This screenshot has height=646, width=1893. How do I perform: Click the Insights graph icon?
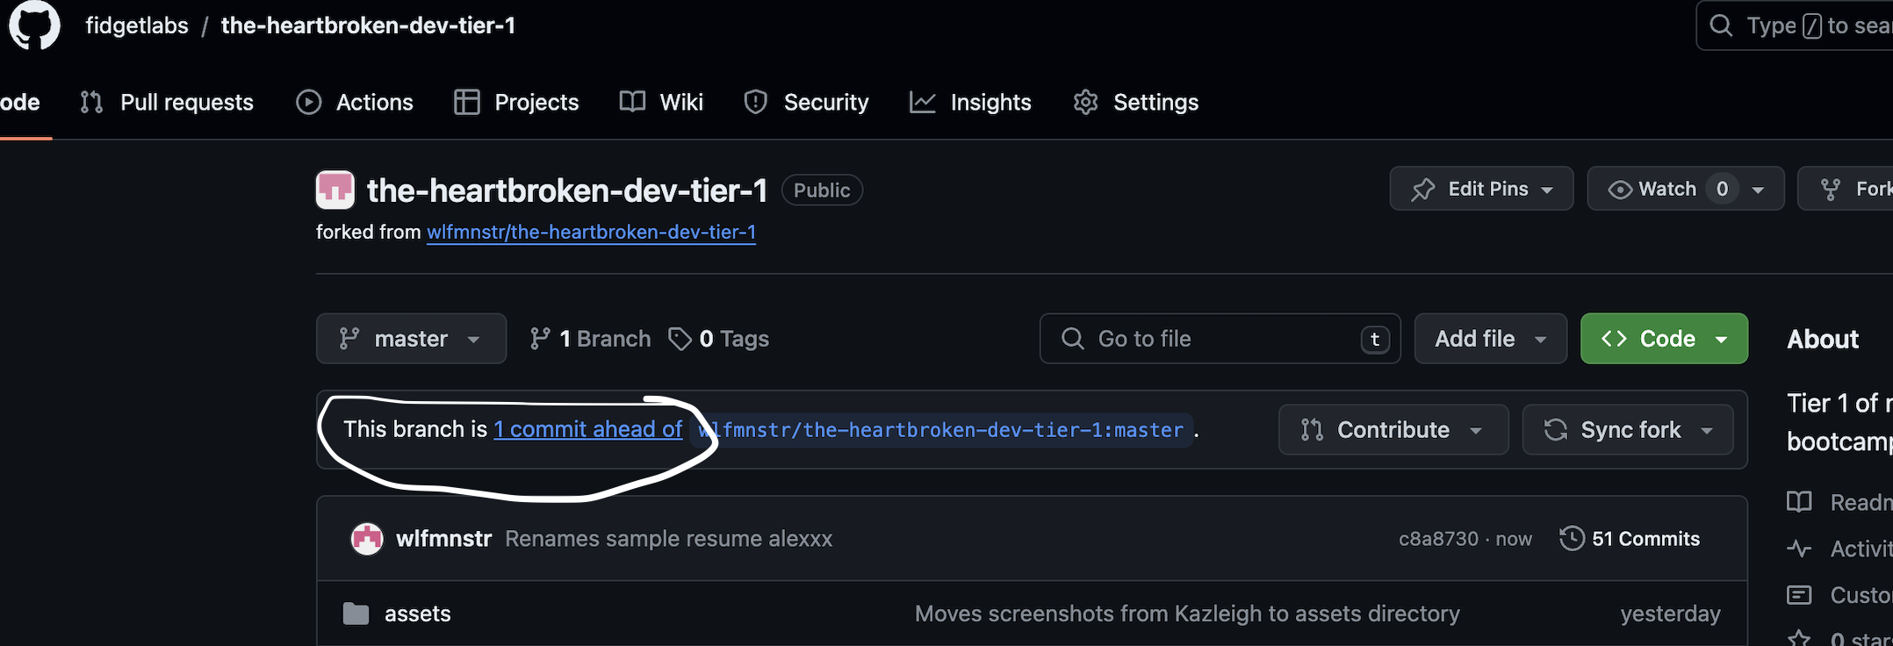(922, 102)
